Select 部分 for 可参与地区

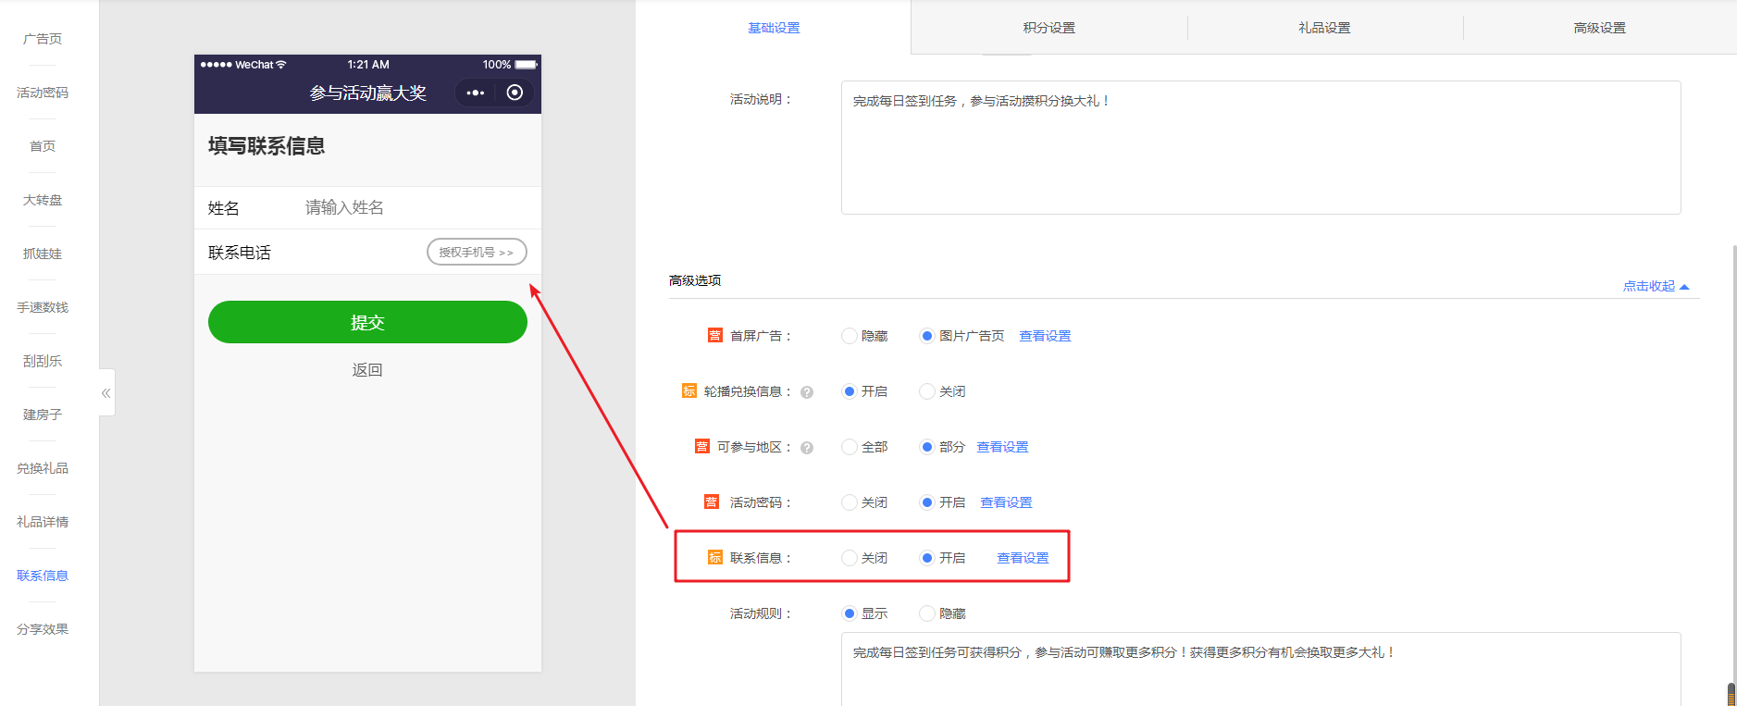pos(926,447)
